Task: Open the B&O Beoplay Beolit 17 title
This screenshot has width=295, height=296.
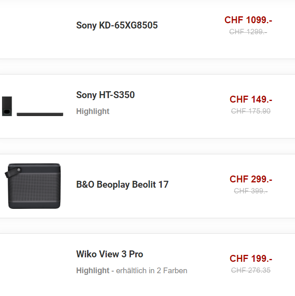Action: pos(122,184)
